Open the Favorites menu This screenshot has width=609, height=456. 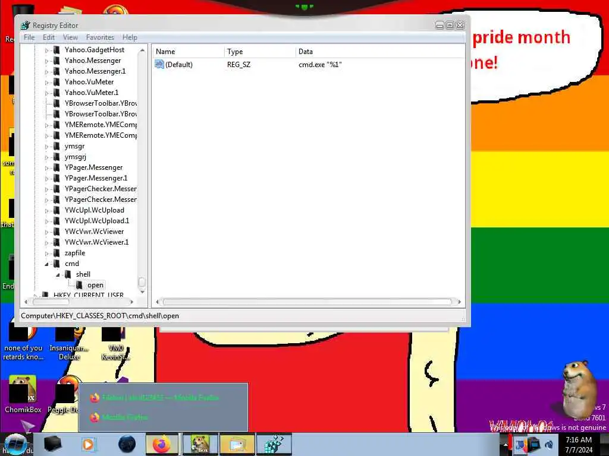pyautogui.click(x=100, y=37)
